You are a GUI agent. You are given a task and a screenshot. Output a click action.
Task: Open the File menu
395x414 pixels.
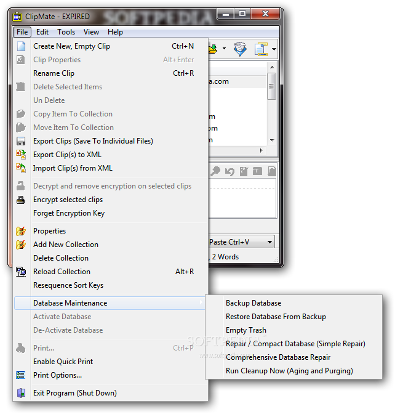(22, 32)
